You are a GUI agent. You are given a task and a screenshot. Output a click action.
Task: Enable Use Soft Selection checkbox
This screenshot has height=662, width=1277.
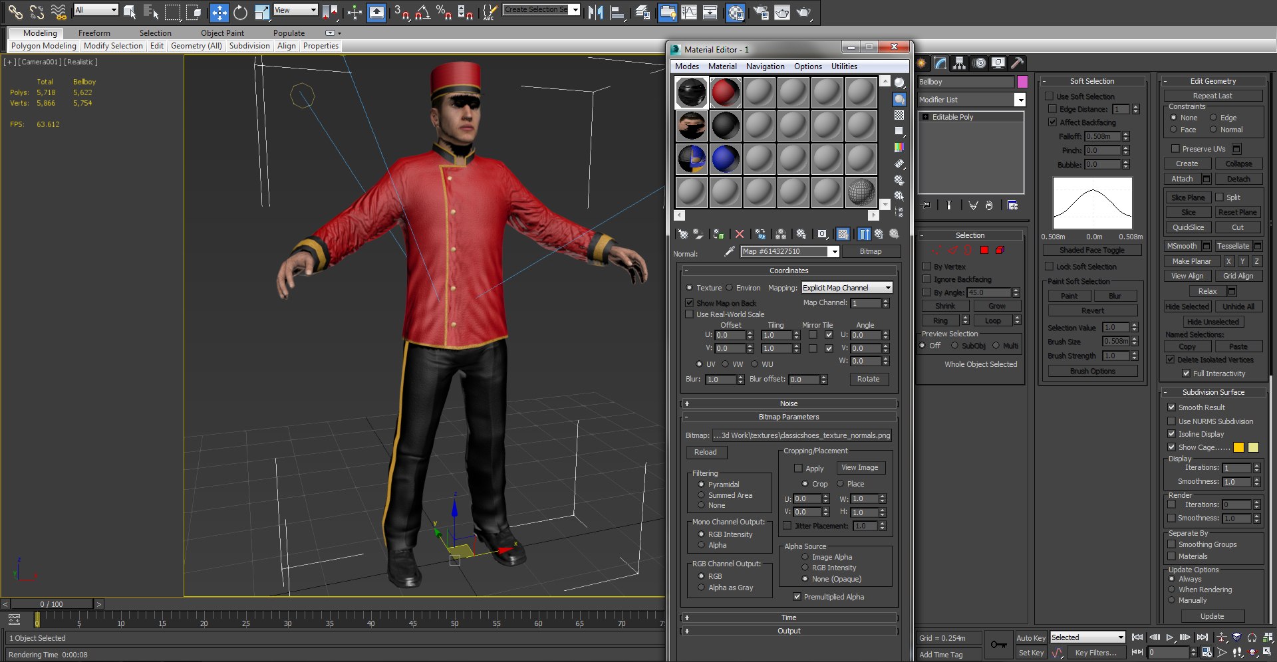tap(1049, 96)
